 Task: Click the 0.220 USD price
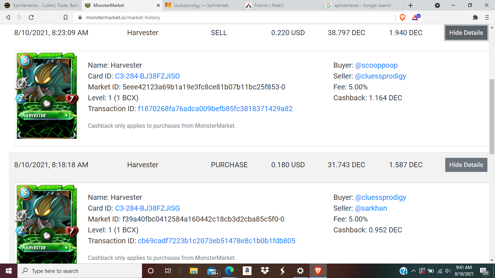(288, 33)
